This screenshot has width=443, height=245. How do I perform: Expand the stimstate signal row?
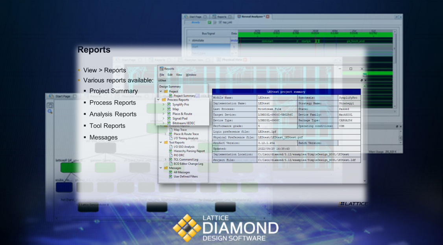click(190, 41)
